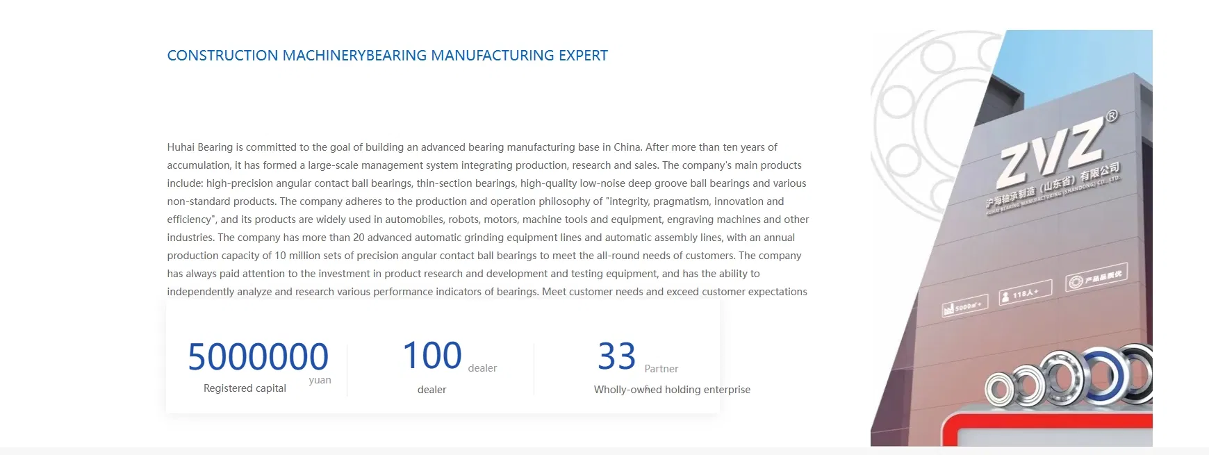The image size is (1209, 455).
Task: Select the person icon 118人+ badge
Action: [x=1025, y=294]
